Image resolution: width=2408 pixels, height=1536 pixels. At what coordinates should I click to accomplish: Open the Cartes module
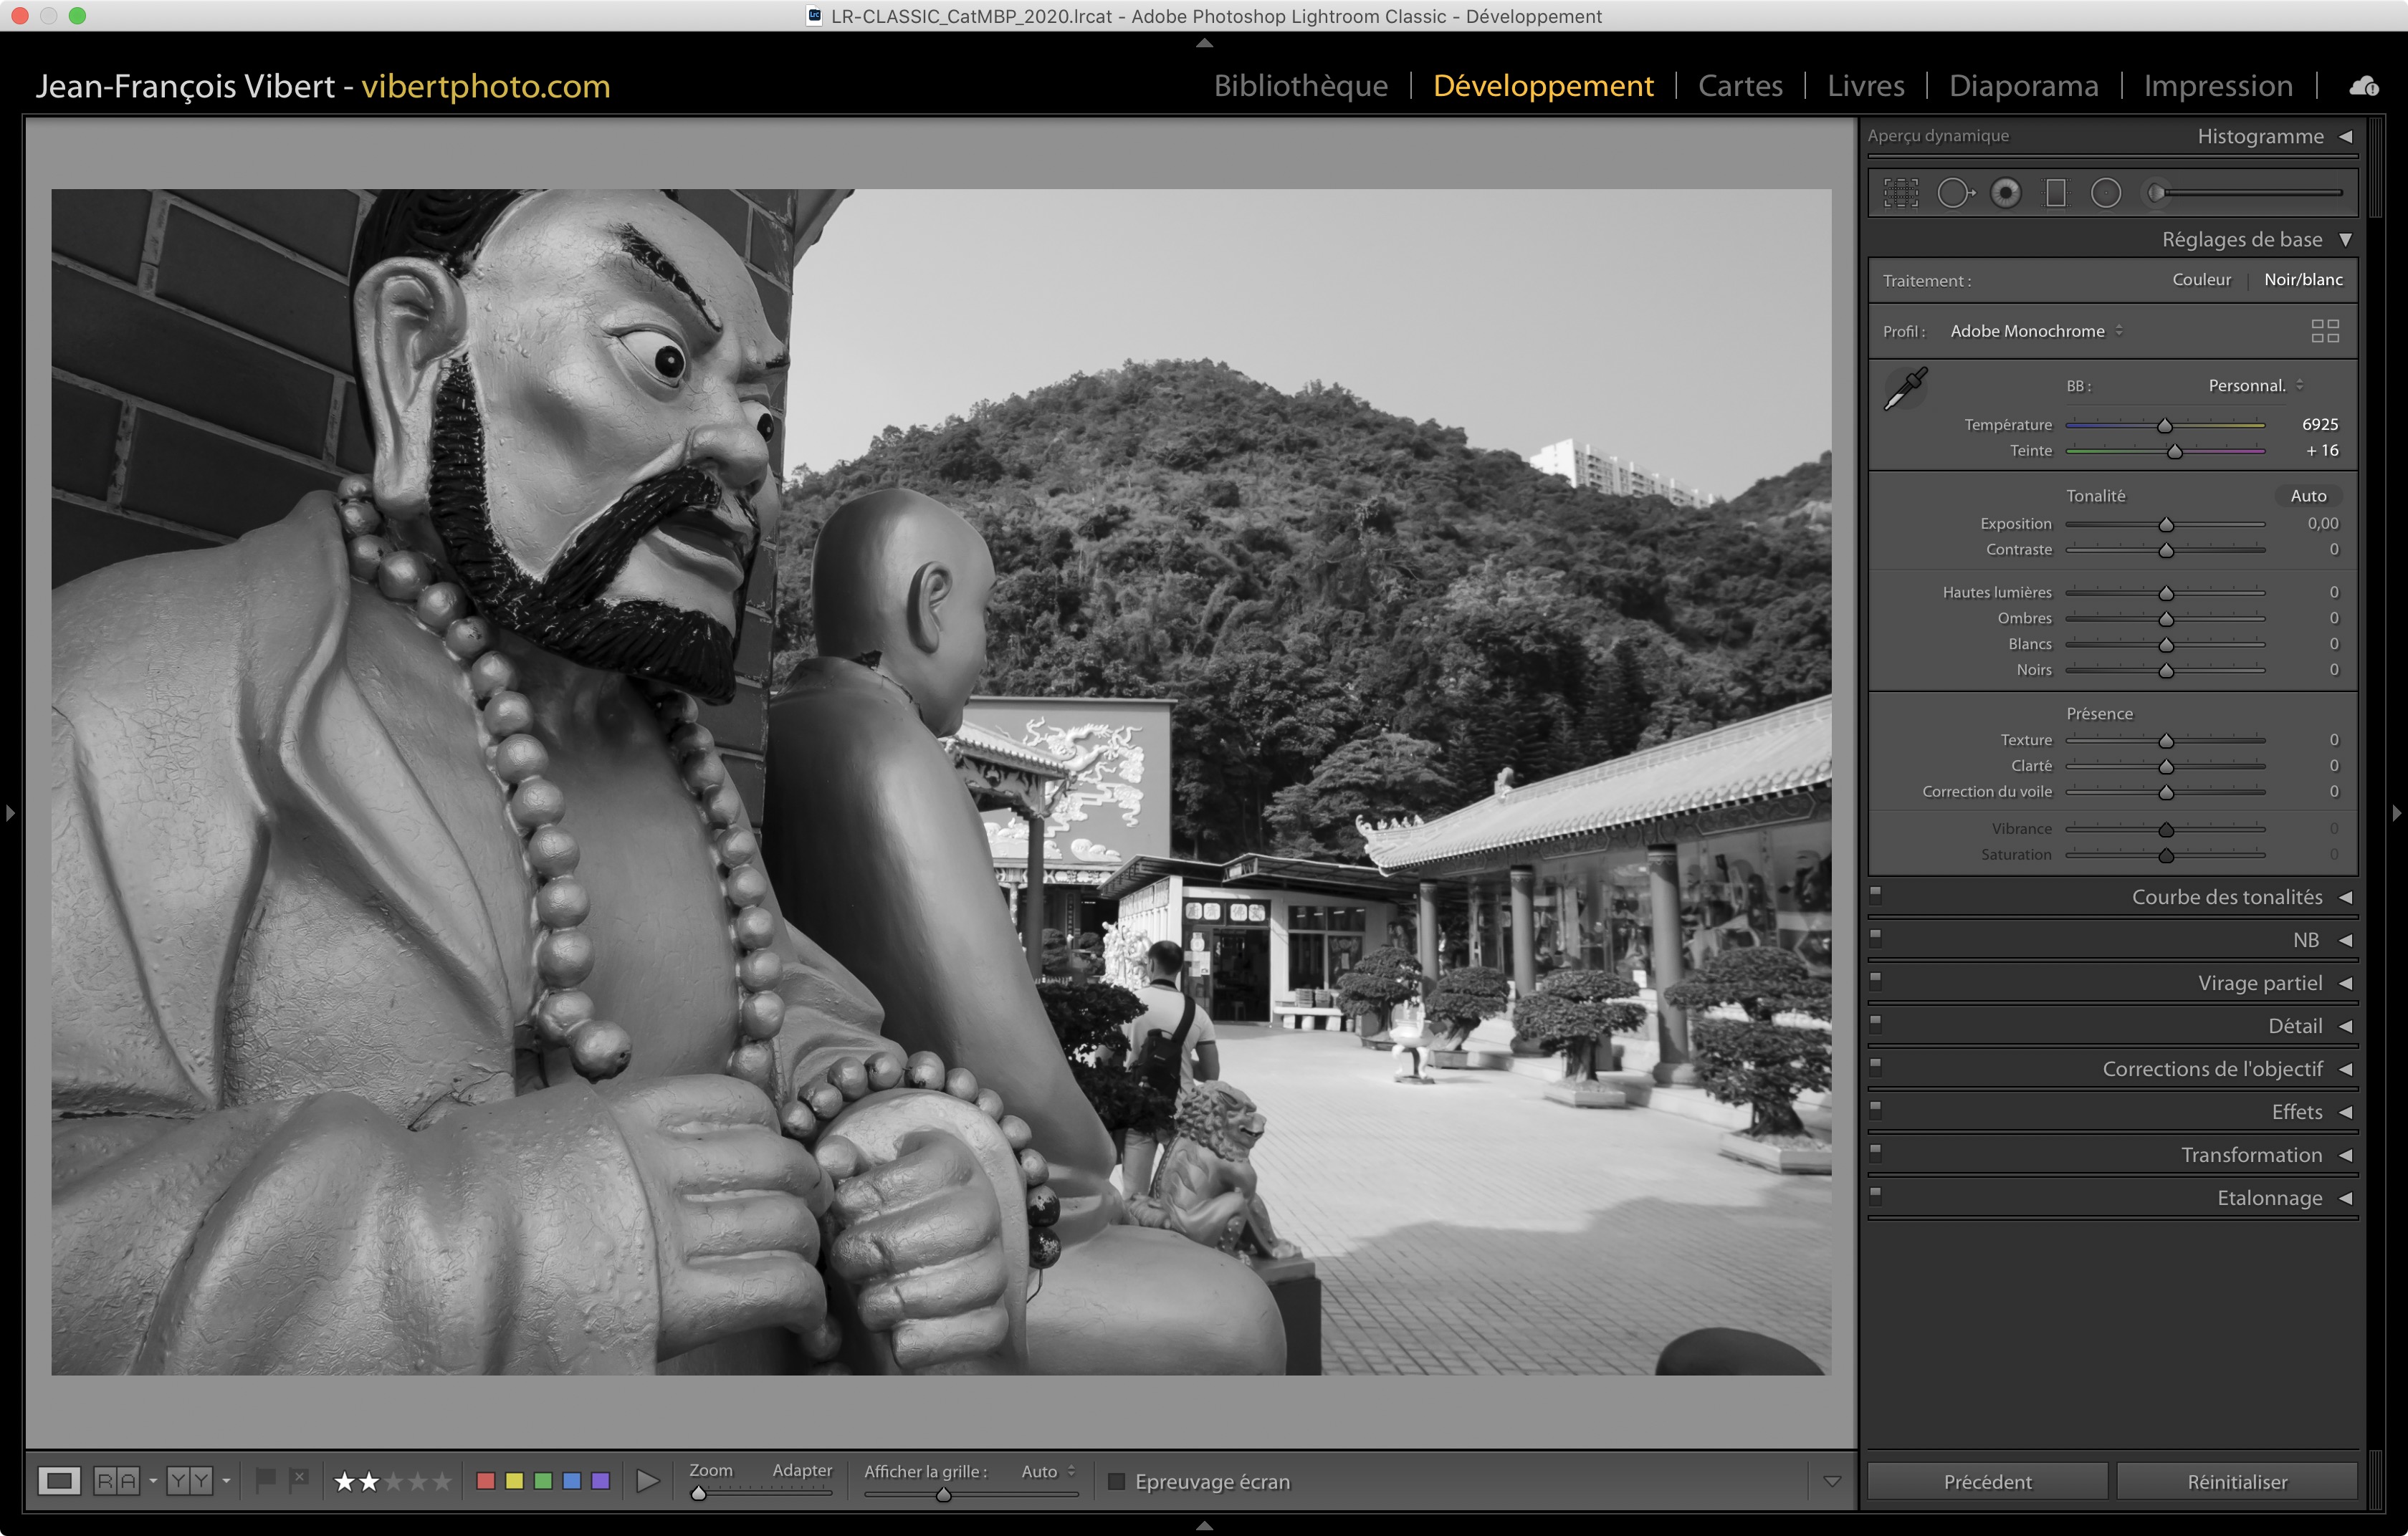click(1740, 86)
